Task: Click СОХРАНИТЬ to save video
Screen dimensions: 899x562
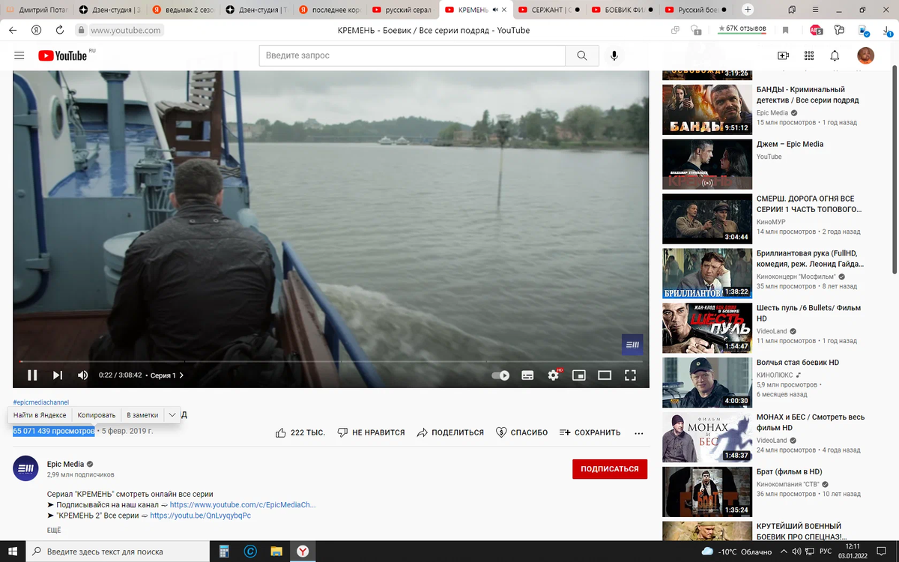Action: 590,432
